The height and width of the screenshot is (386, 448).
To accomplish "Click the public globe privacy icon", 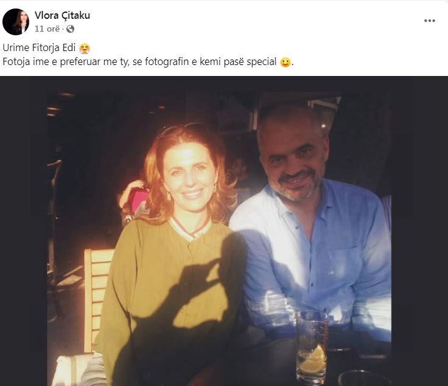I will pyautogui.click(x=71, y=29).
